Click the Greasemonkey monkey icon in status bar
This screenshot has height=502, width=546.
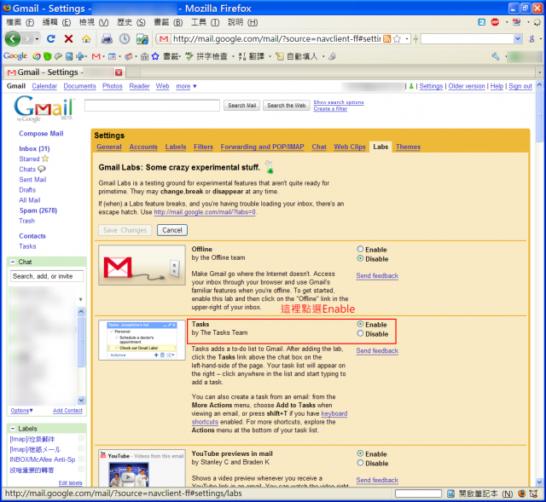click(x=533, y=493)
